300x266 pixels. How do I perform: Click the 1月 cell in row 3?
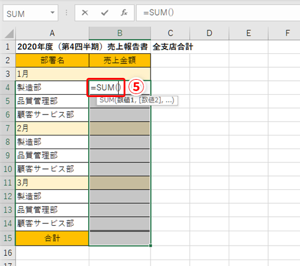(83, 74)
